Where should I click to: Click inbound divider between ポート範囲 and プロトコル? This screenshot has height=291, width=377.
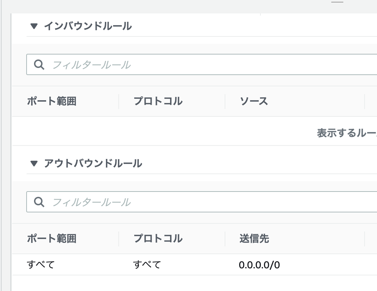tap(119, 101)
